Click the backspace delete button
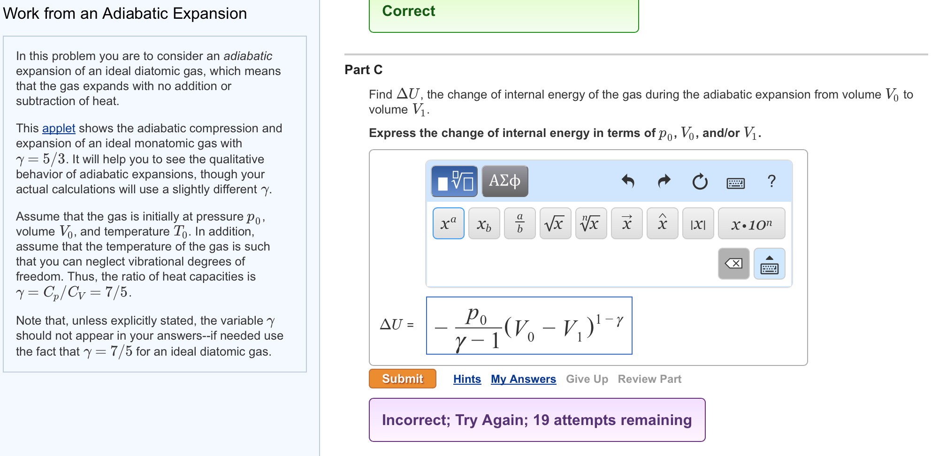 click(x=734, y=264)
